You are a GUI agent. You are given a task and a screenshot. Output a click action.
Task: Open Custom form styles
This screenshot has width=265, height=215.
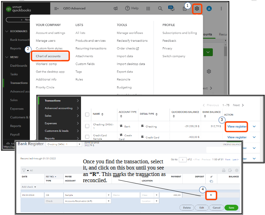coord(49,48)
